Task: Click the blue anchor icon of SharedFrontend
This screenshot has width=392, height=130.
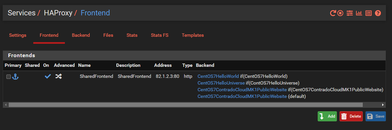Action: click(15, 77)
